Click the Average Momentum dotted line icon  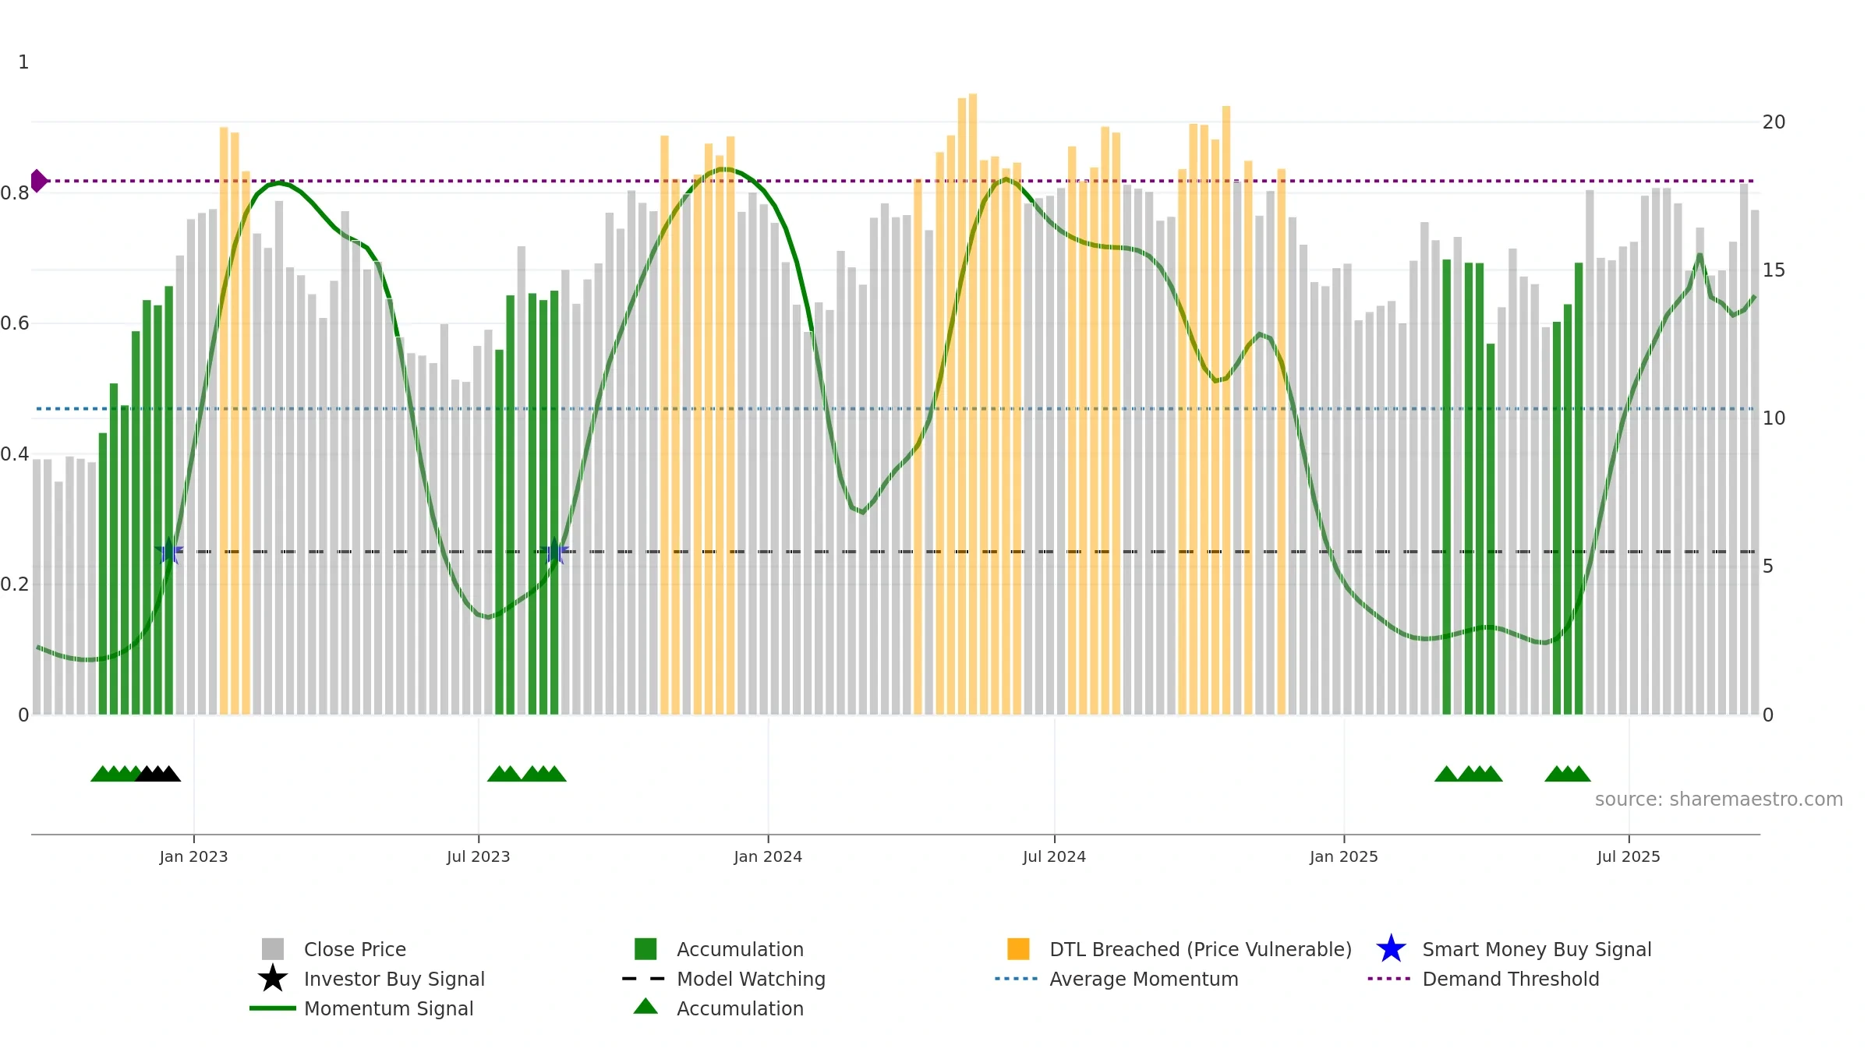(x=1017, y=979)
